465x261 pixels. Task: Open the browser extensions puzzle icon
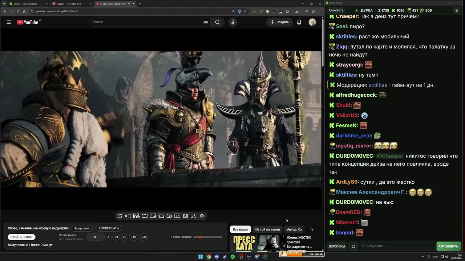[x=287, y=11]
